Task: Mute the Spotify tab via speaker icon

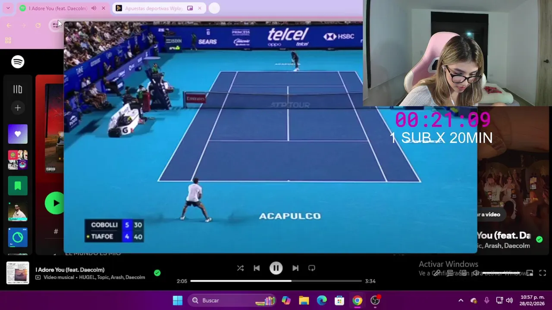Action: (x=94, y=8)
